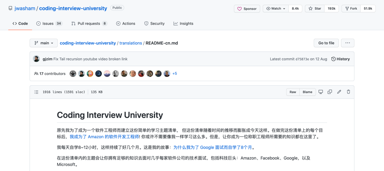Open 为什么我为了 Google 面试 link

pyautogui.click(x=213, y=148)
